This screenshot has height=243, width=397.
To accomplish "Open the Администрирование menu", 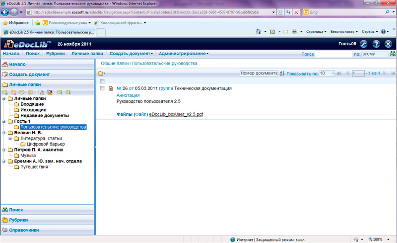I will point(184,54).
